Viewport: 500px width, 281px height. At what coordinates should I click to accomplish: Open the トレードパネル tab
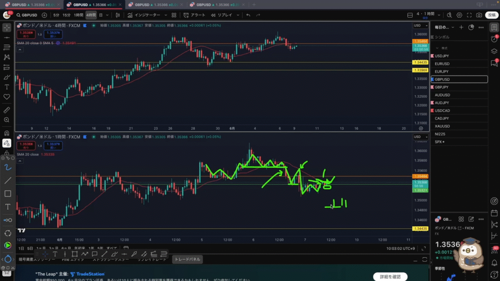187,260
